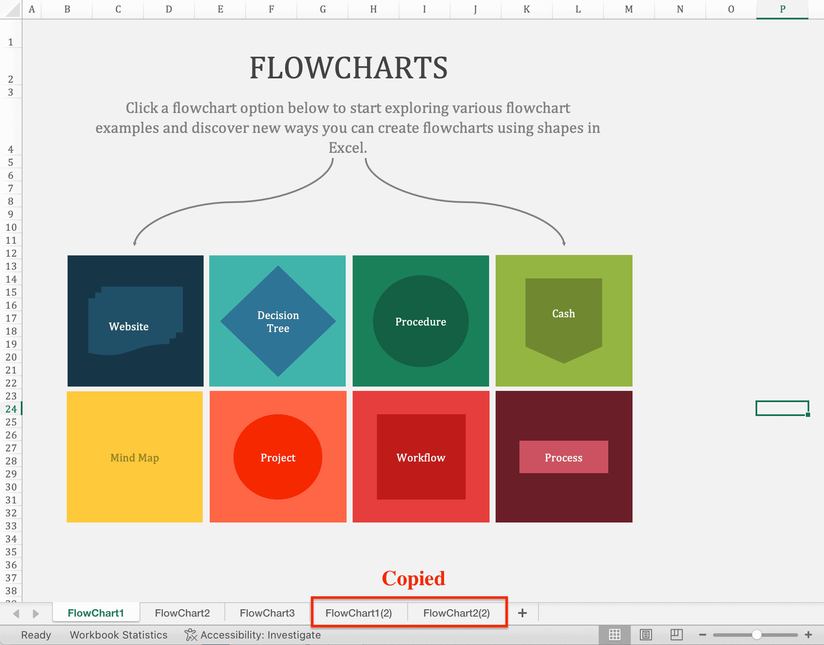Click the zoom in plus icon
824x645 pixels.
click(x=808, y=635)
